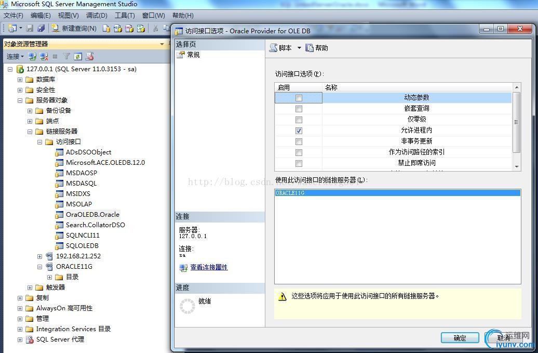Viewport: 538px width, 353px height.
Task: Open the 编辑(E) menu
Action: point(41,16)
